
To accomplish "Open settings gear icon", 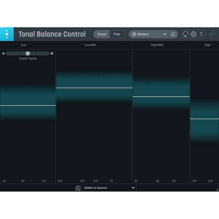I will tap(194, 34).
